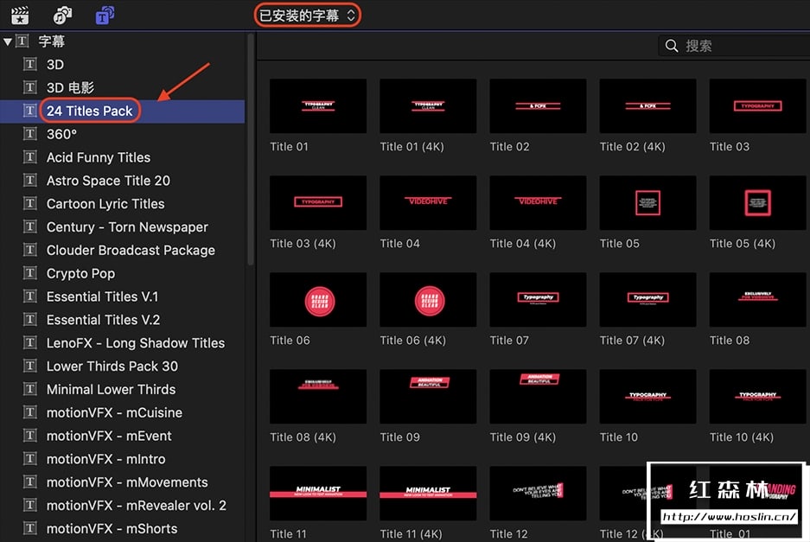
Task: Click the T icon beside Astro Space Title 20
Action: click(30, 181)
